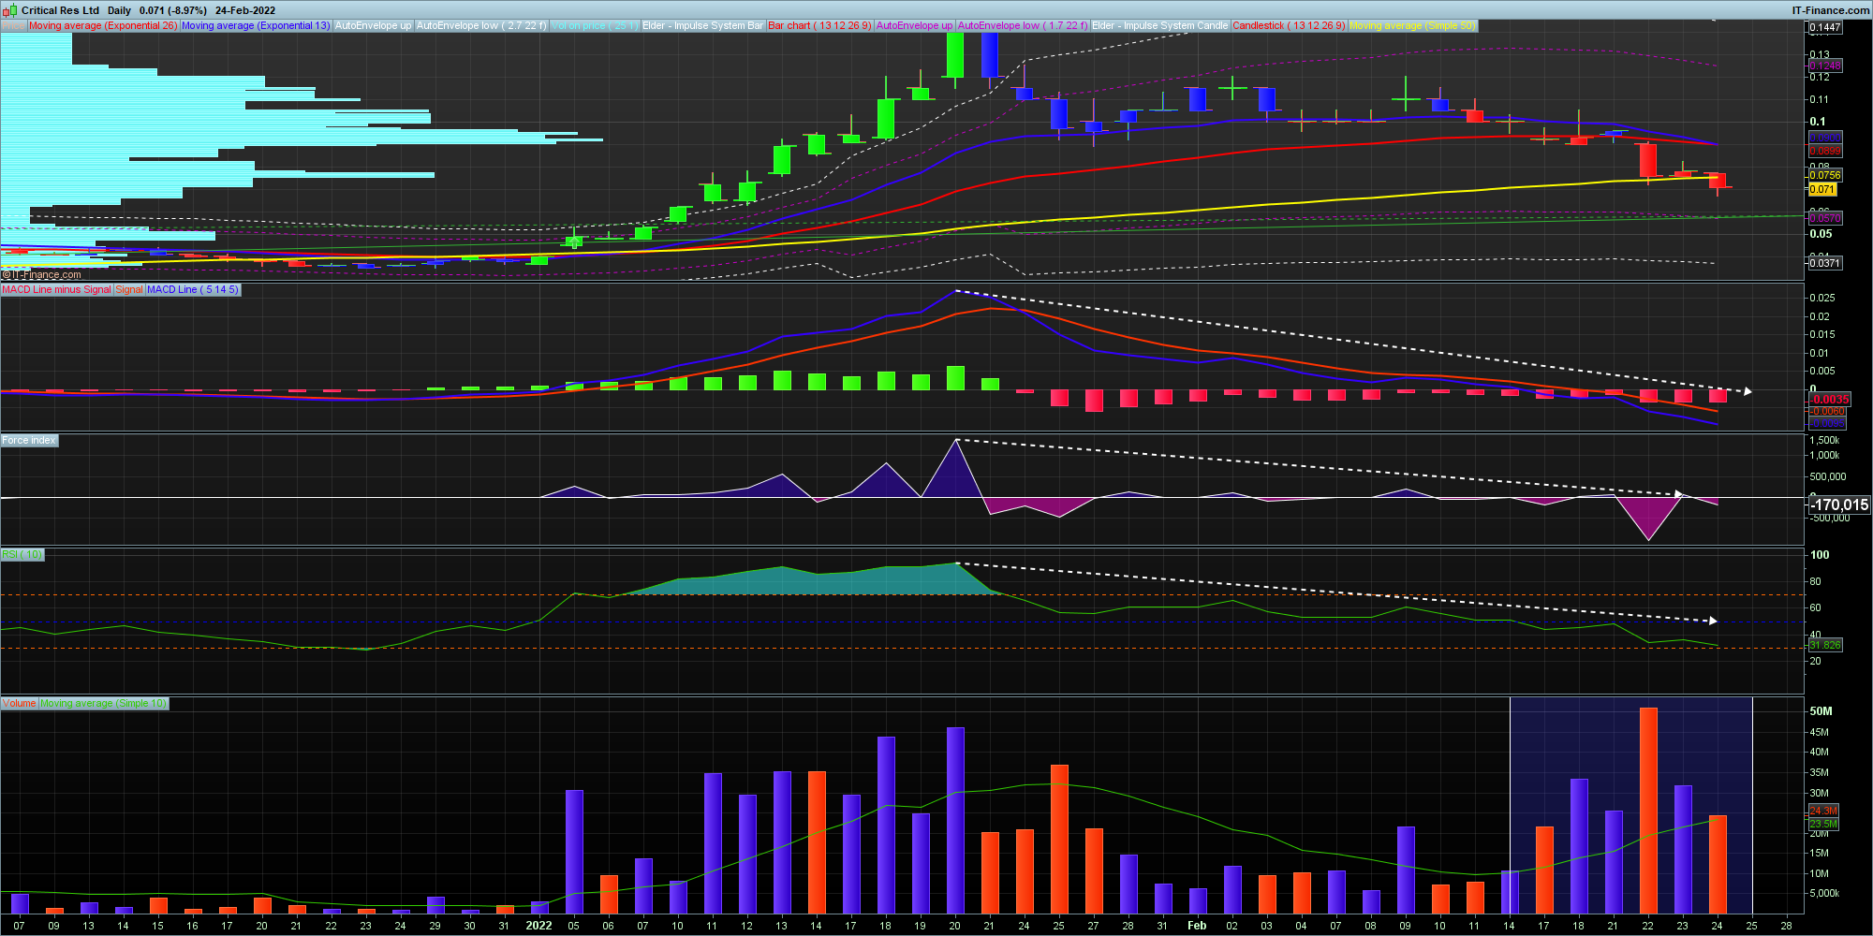Click the Candlestick (13 12 26 9) label
This screenshot has height=936, width=1873.
pyautogui.click(x=1289, y=25)
